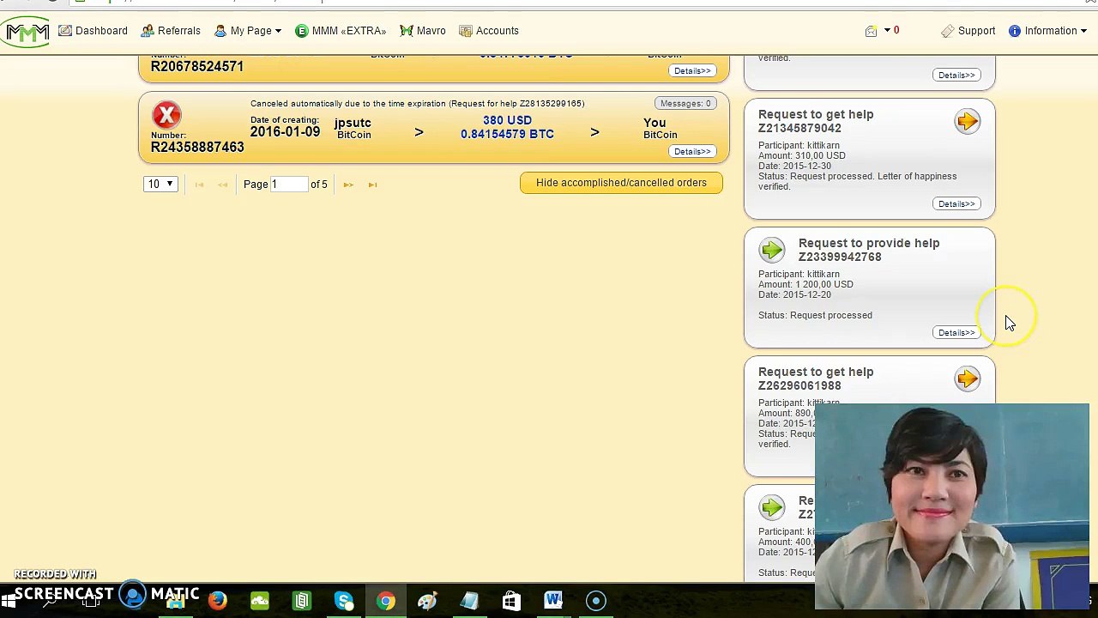Click the 0.84154579 BTC amount
The height and width of the screenshot is (618, 1098).
(x=507, y=134)
